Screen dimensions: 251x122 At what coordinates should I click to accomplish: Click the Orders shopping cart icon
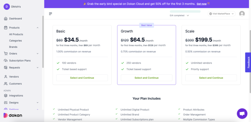click(6, 53)
